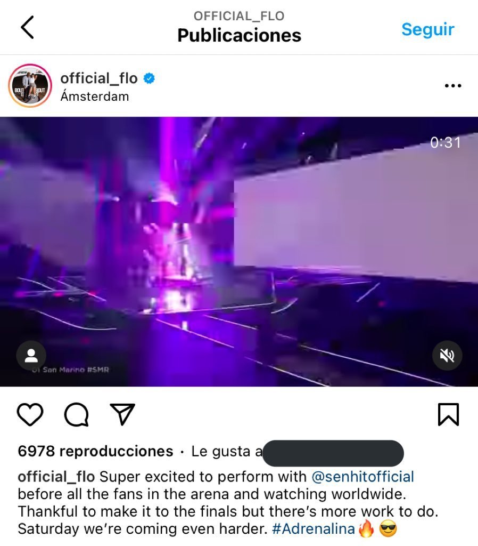Tap the Publicaciones header title
Viewport: 478px width, 546px height.
(x=239, y=36)
